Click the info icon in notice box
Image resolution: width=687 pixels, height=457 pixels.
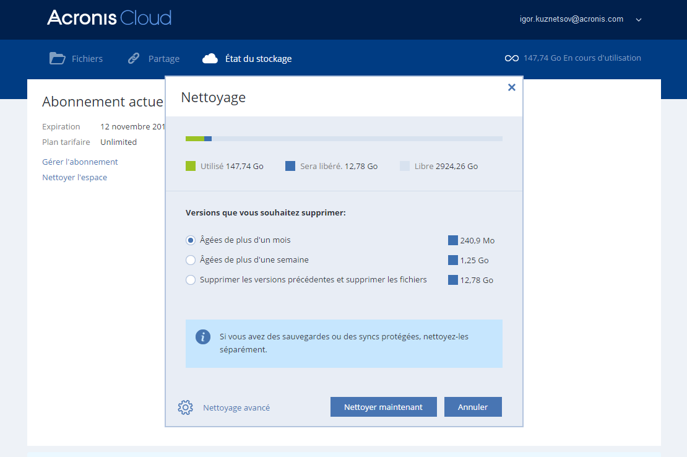202,337
